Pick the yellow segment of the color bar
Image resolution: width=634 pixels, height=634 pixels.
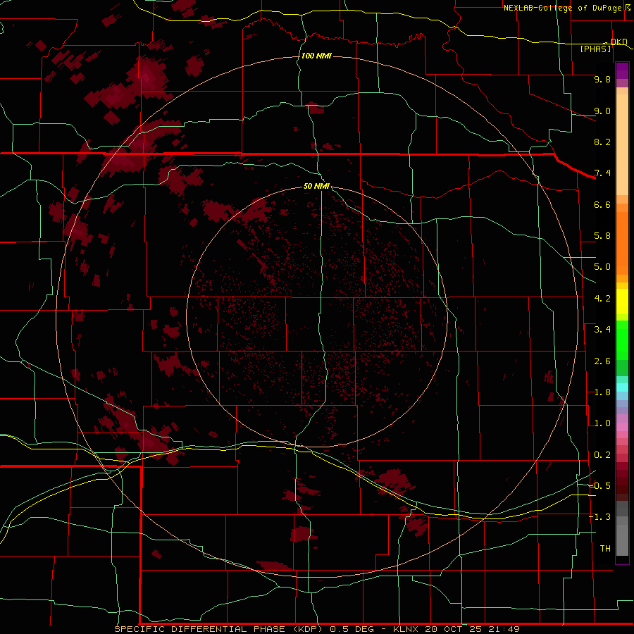pos(622,302)
